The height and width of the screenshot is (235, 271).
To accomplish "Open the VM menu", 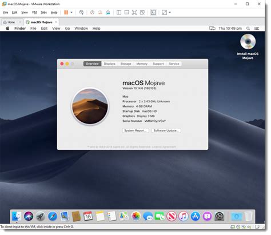I will click(34, 13).
